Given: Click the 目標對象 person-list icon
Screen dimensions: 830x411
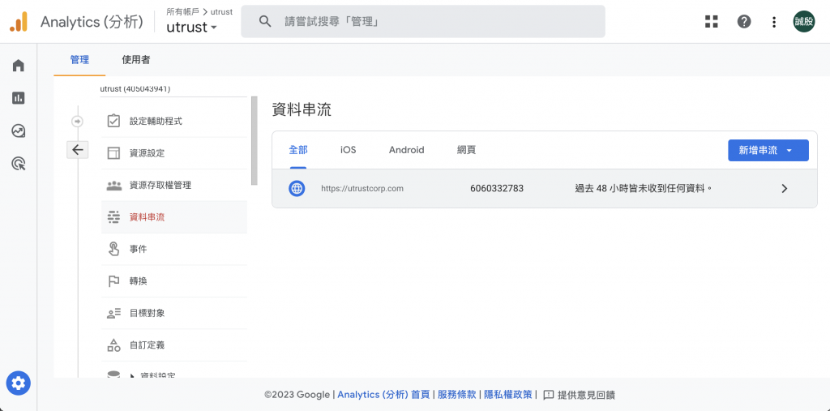Looking at the screenshot, I should [113, 313].
